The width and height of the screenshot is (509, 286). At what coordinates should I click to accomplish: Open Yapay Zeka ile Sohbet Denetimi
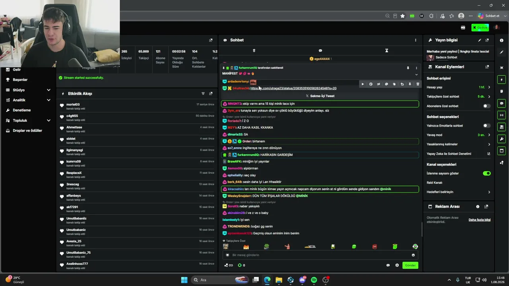pos(458,154)
